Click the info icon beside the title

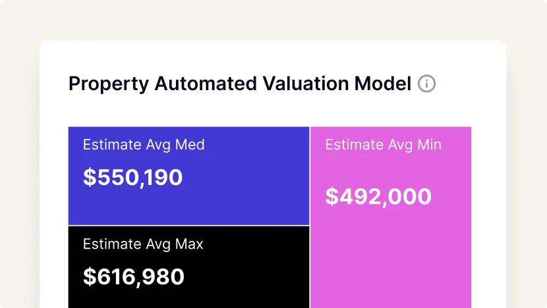[x=427, y=84]
